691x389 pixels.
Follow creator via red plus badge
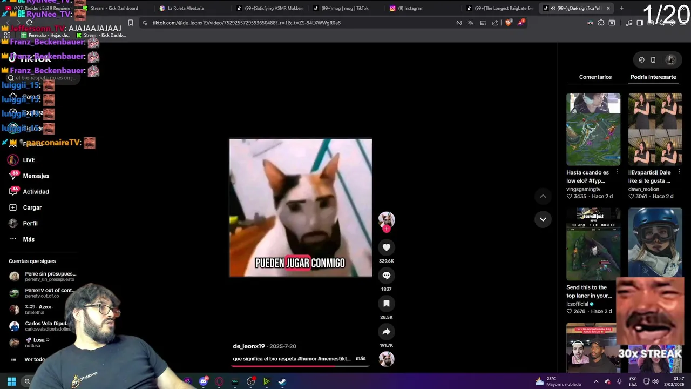[386, 229]
